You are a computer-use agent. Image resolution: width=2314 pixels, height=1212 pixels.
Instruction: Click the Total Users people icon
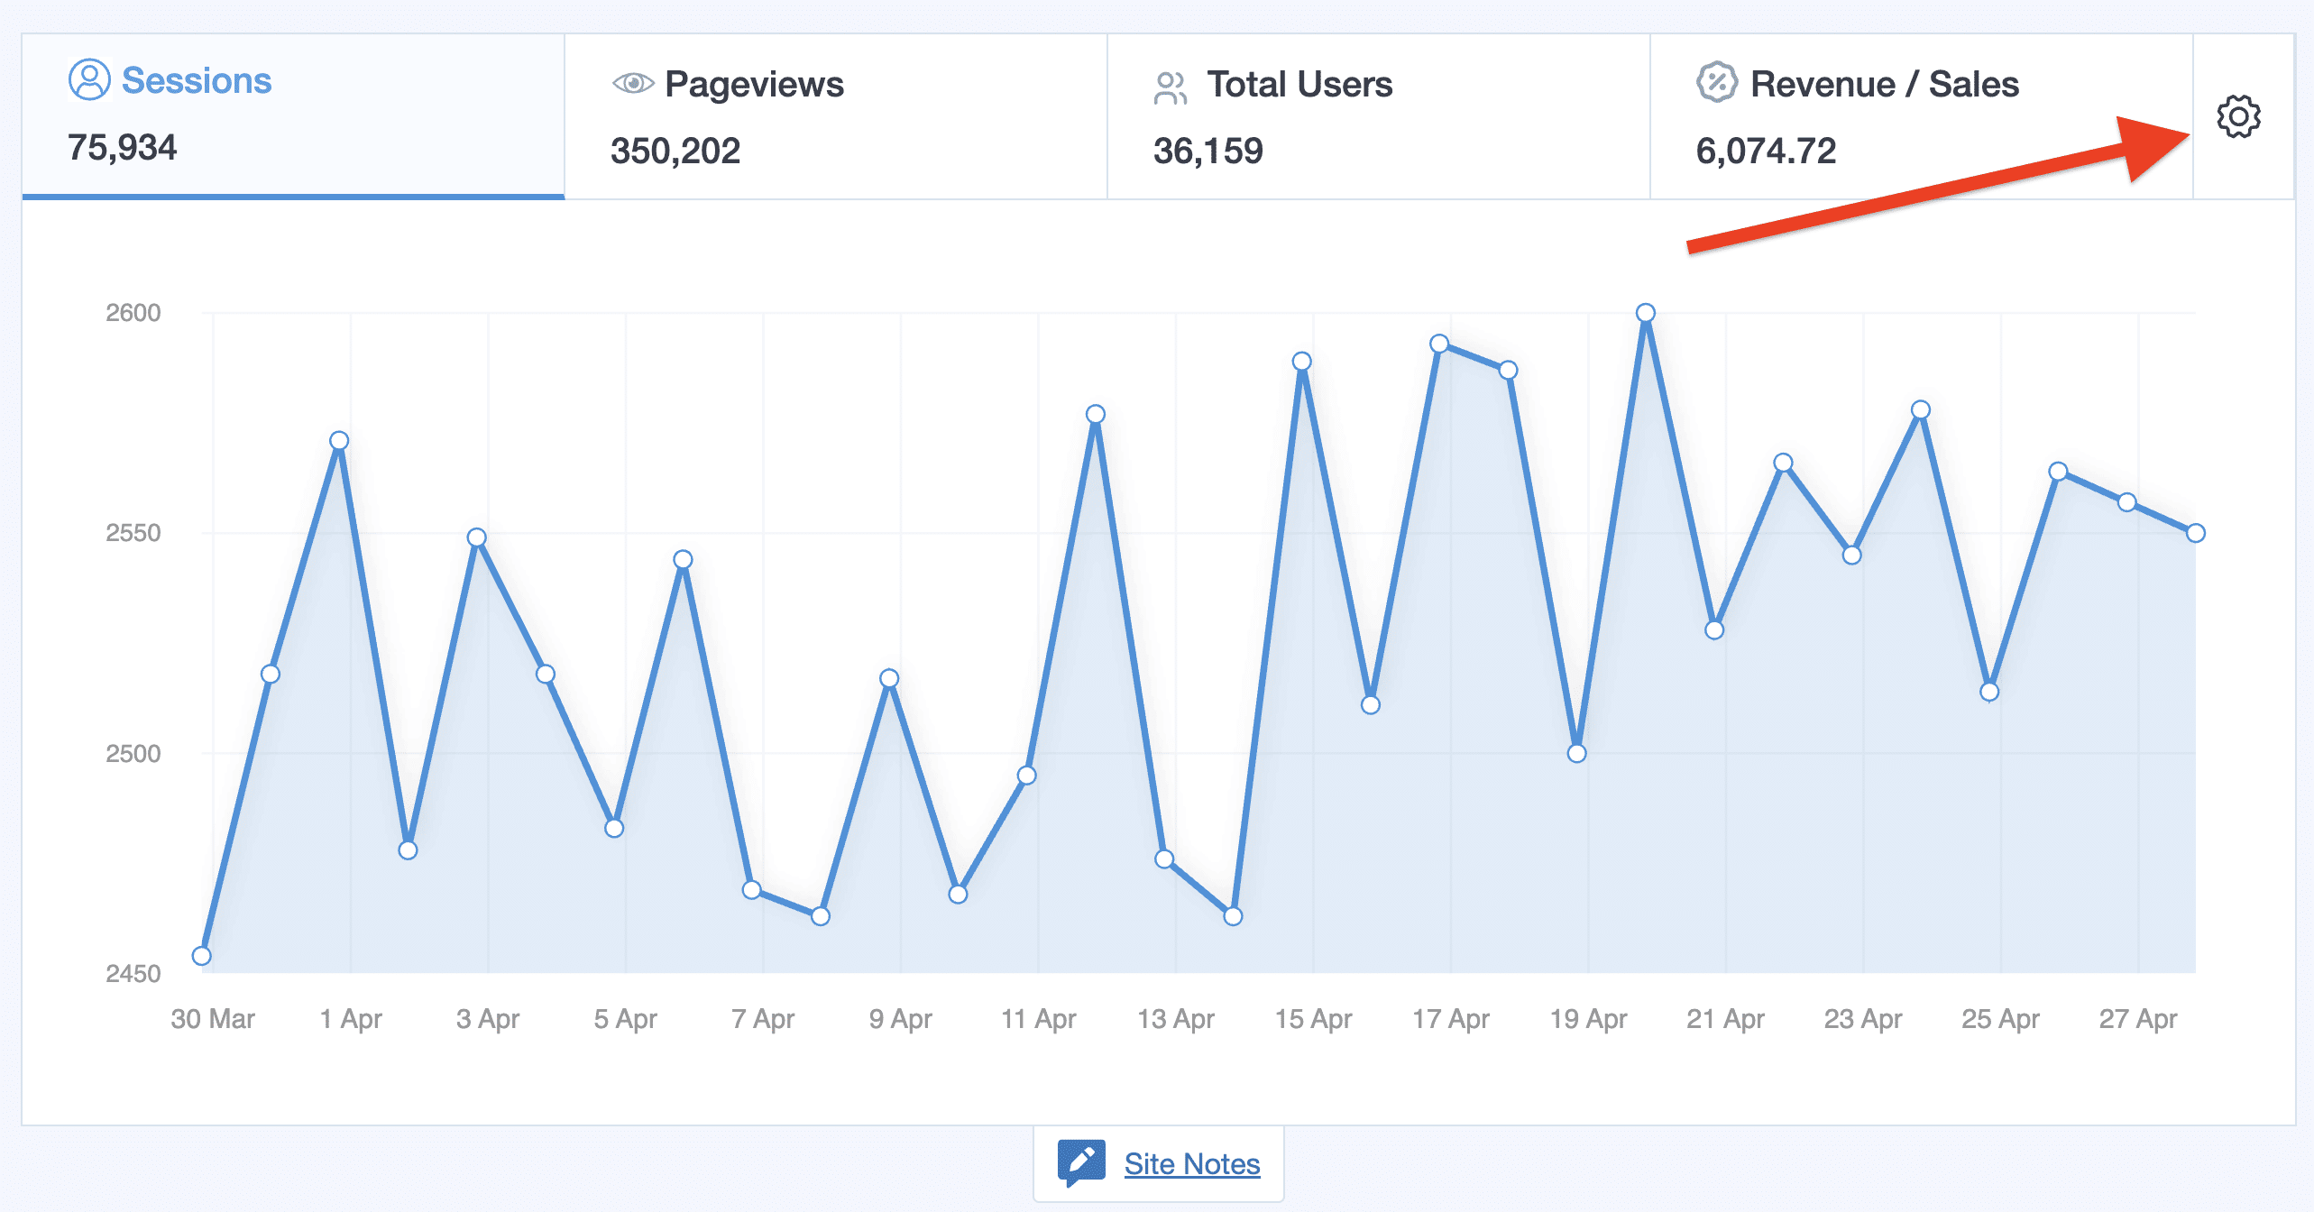[x=1170, y=87]
